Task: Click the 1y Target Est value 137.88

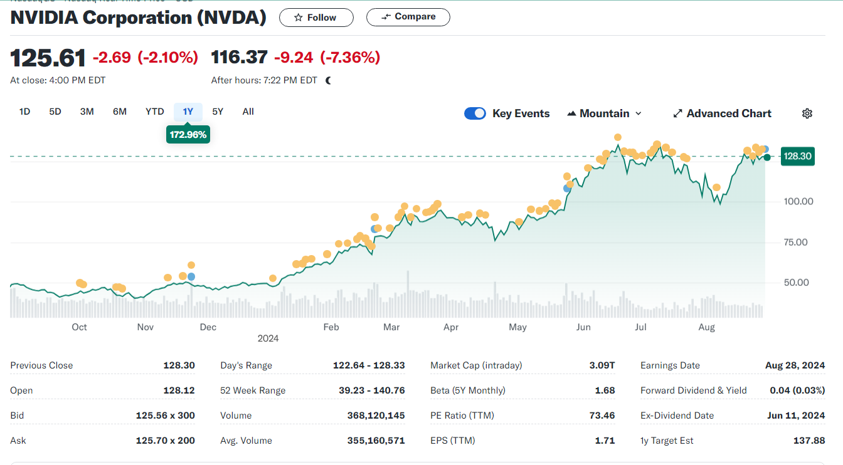Action: [809, 441]
